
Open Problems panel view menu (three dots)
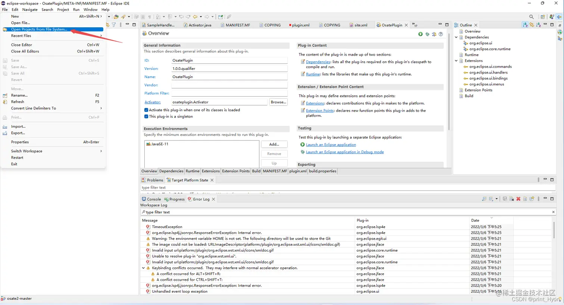539,180
